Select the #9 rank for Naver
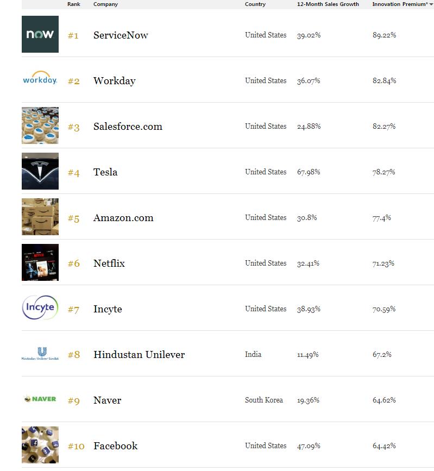Viewport: 434px width, 471px height. [74, 401]
